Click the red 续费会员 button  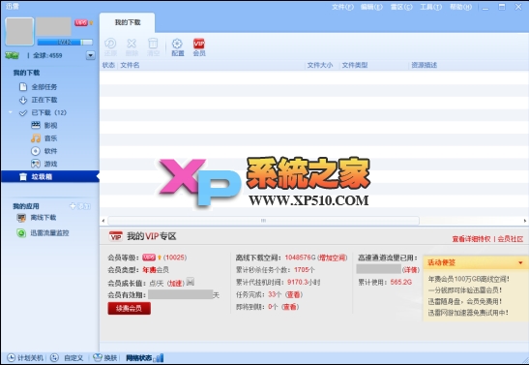tap(130, 308)
